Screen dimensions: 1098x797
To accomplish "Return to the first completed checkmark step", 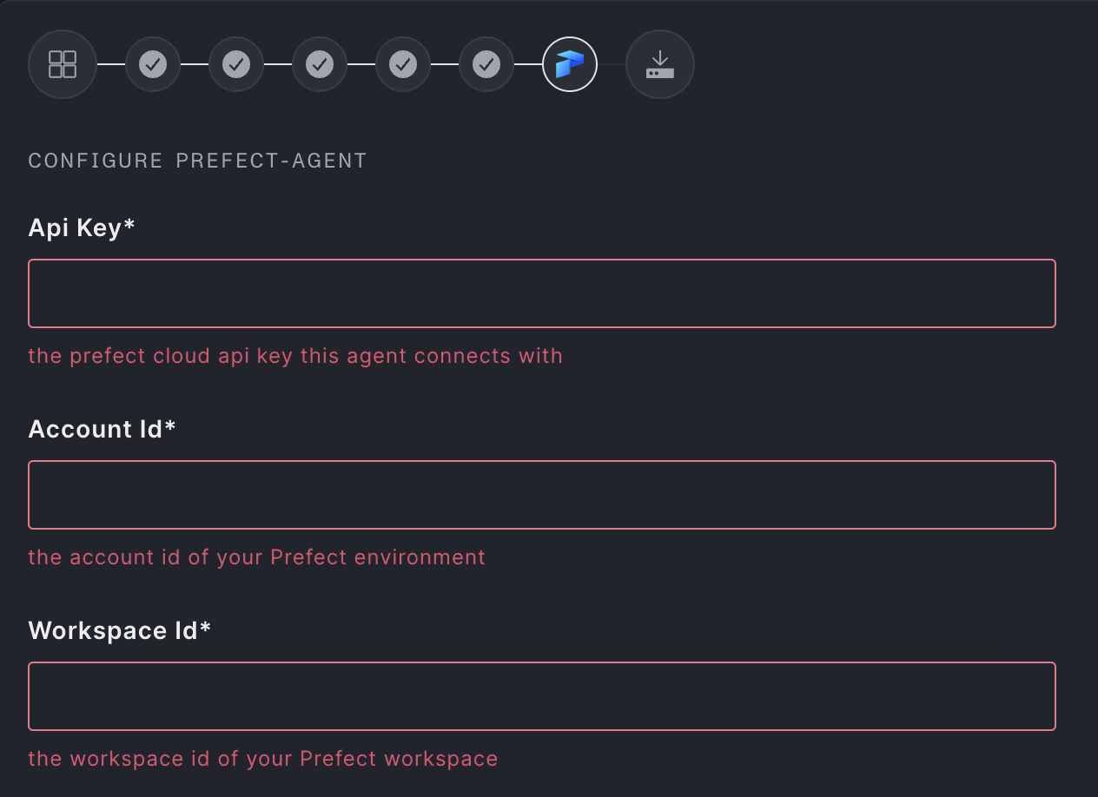I will 153,64.
